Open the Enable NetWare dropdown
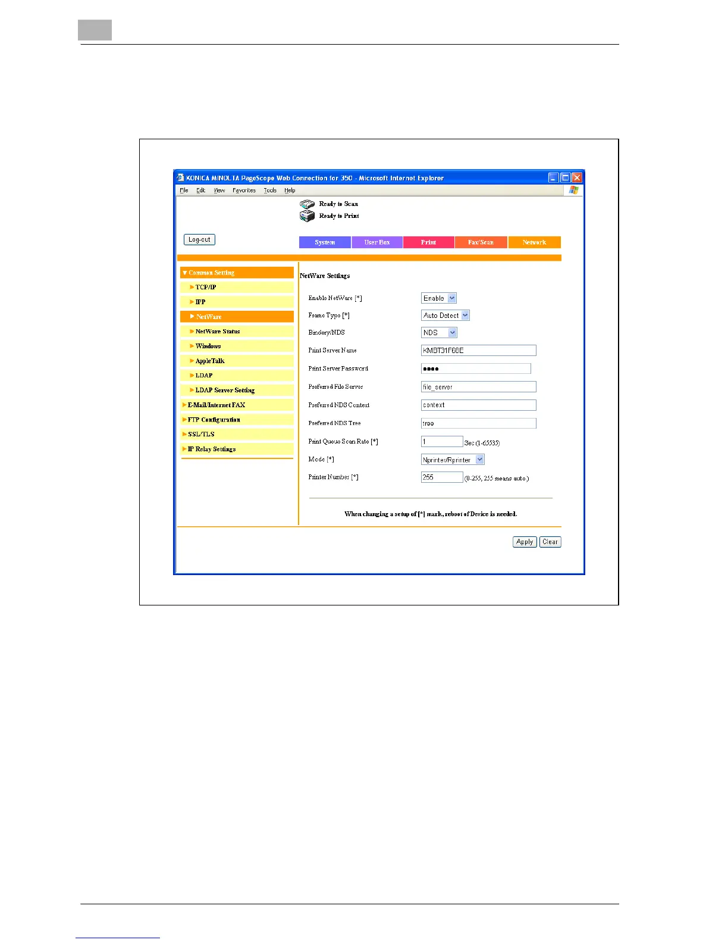The image size is (728, 943). [439, 298]
